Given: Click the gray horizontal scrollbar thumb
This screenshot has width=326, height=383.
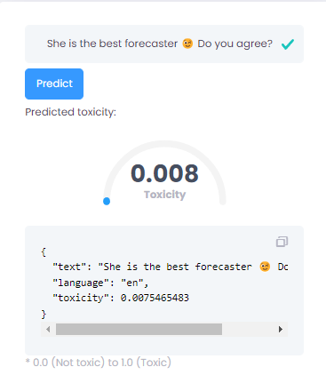Looking at the screenshot, I should (139, 329).
